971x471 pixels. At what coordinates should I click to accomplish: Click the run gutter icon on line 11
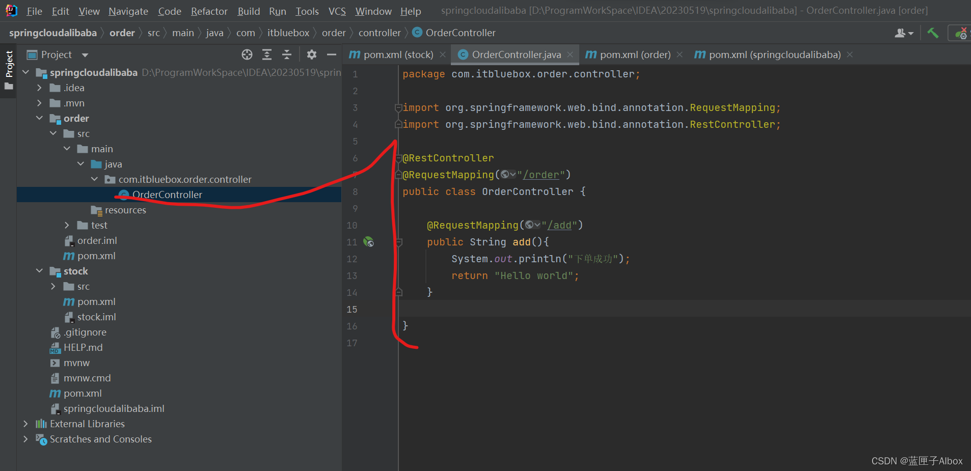coord(368,242)
